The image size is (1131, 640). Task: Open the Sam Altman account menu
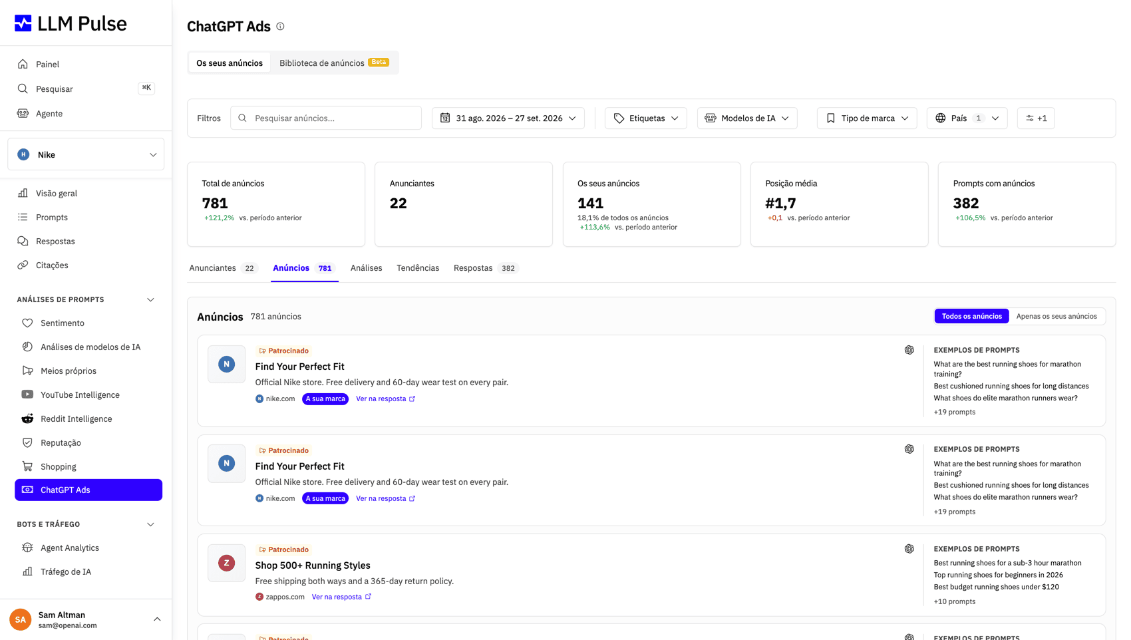click(x=86, y=619)
